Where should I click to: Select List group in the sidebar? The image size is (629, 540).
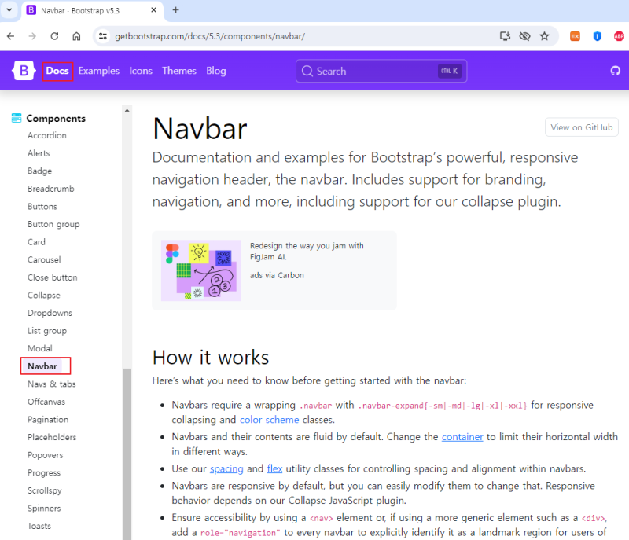[47, 331]
